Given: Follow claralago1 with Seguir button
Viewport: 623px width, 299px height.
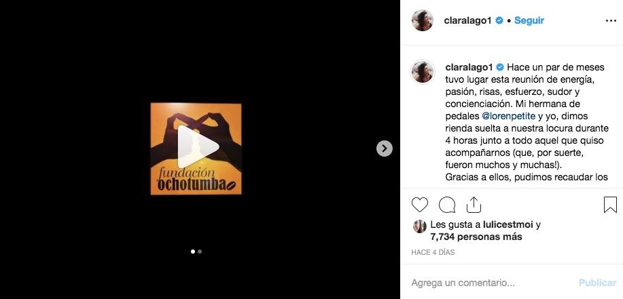Looking at the screenshot, I should [529, 20].
